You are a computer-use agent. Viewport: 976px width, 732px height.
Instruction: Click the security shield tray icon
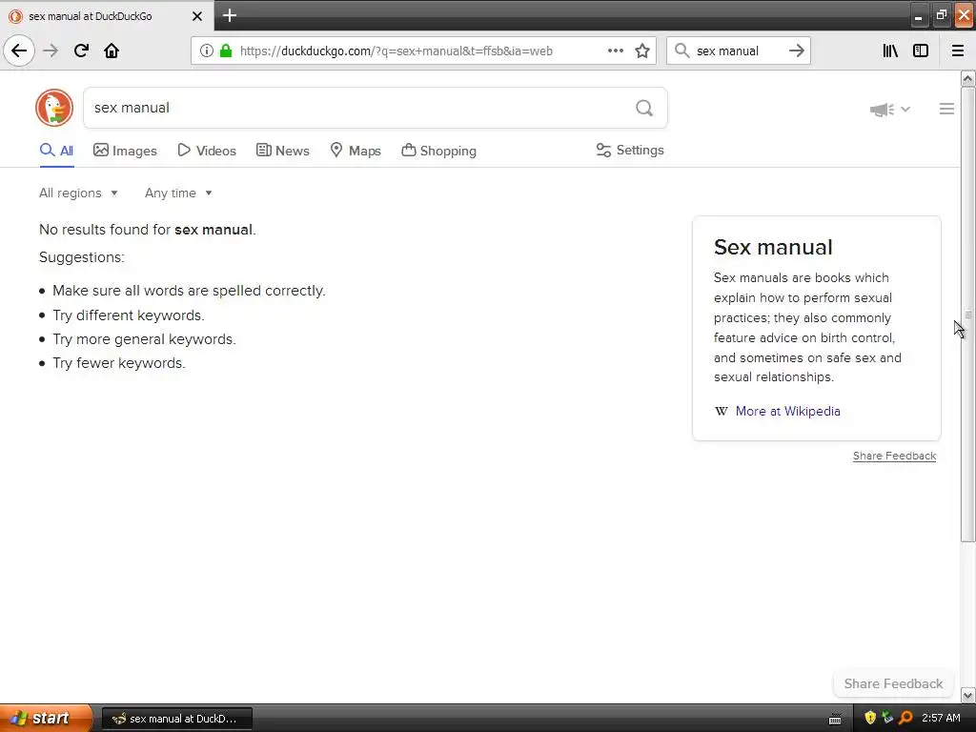870,718
